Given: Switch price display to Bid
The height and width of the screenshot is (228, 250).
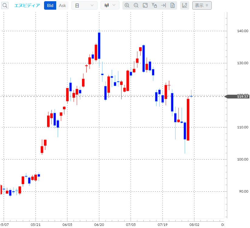Looking at the screenshot, I should click(x=50, y=5).
